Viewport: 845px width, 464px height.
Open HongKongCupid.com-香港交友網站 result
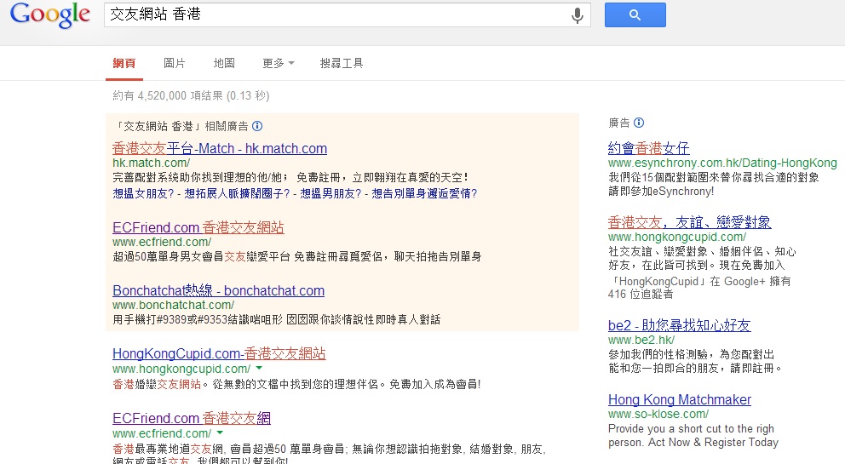coord(219,353)
